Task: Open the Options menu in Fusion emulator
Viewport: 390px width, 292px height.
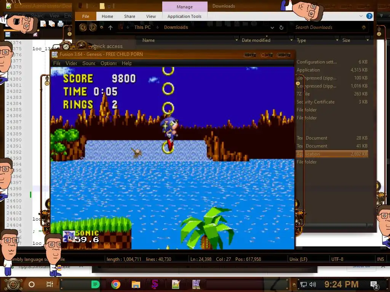Action: 109,63
